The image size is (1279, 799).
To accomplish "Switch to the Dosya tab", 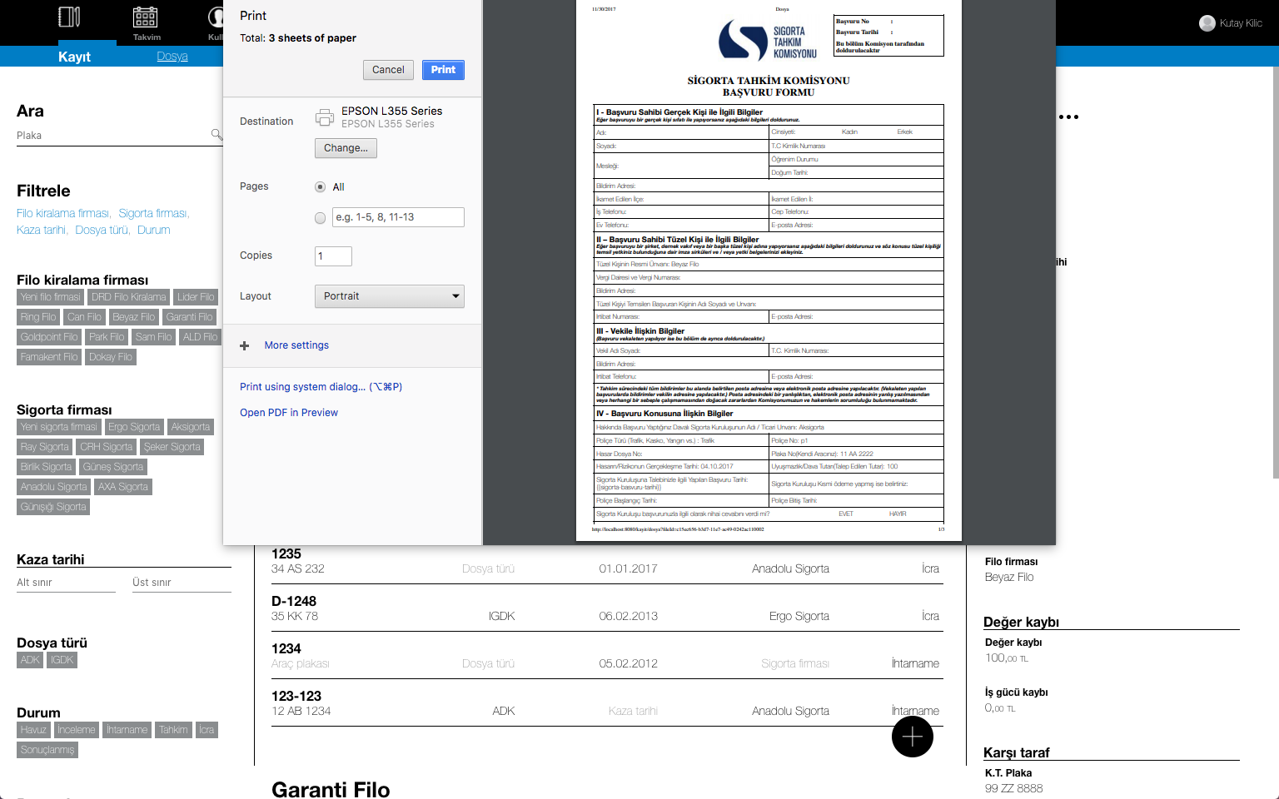I will point(172,57).
